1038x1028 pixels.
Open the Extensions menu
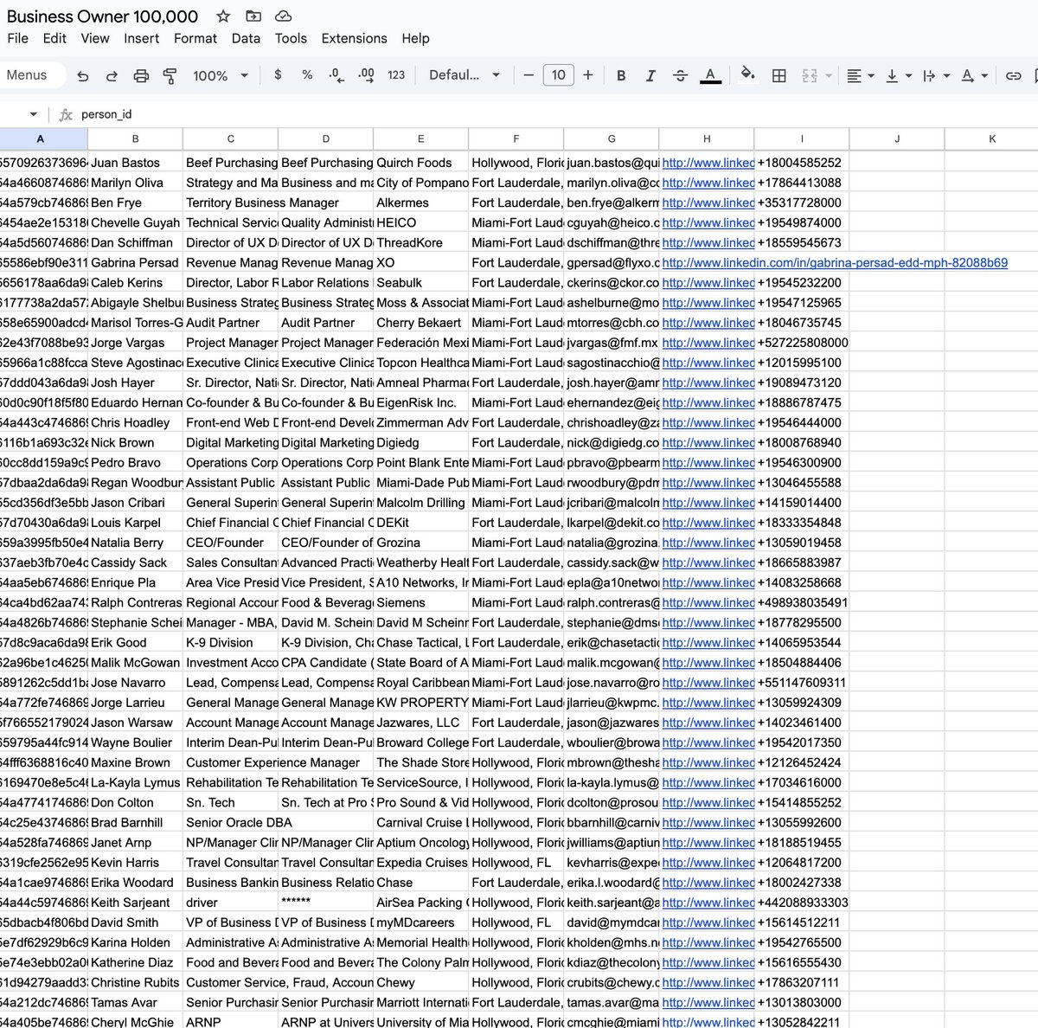(x=355, y=38)
